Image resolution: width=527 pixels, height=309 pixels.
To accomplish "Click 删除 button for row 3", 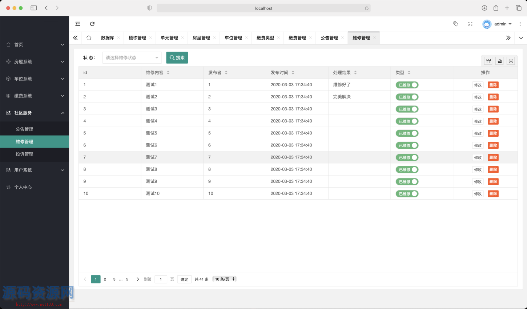I will [x=493, y=109].
